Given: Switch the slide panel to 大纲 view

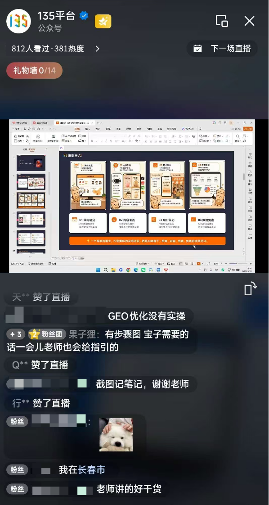Looking at the screenshot, I should click(x=25, y=149).
